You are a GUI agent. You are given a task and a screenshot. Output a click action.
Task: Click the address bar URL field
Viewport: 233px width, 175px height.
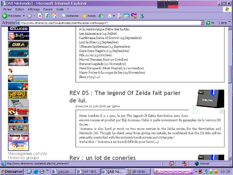109,23
